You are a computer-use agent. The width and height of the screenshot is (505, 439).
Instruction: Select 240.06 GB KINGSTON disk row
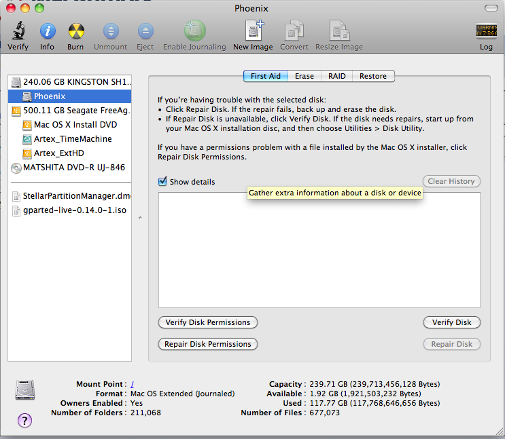[x=69, y=82]
